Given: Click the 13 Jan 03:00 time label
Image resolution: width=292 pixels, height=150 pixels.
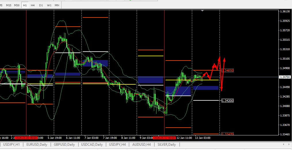Looking at the screenshot, I should pos(203,138).
